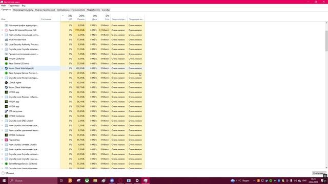Click the CTF-загрузчик process icon

pos(6,111)
